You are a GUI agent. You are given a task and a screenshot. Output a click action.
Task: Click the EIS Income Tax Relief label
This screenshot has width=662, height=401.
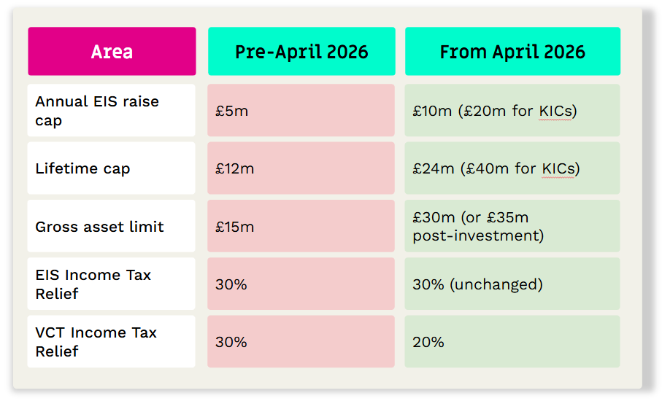pyautogui.click(x=112, y=284)
